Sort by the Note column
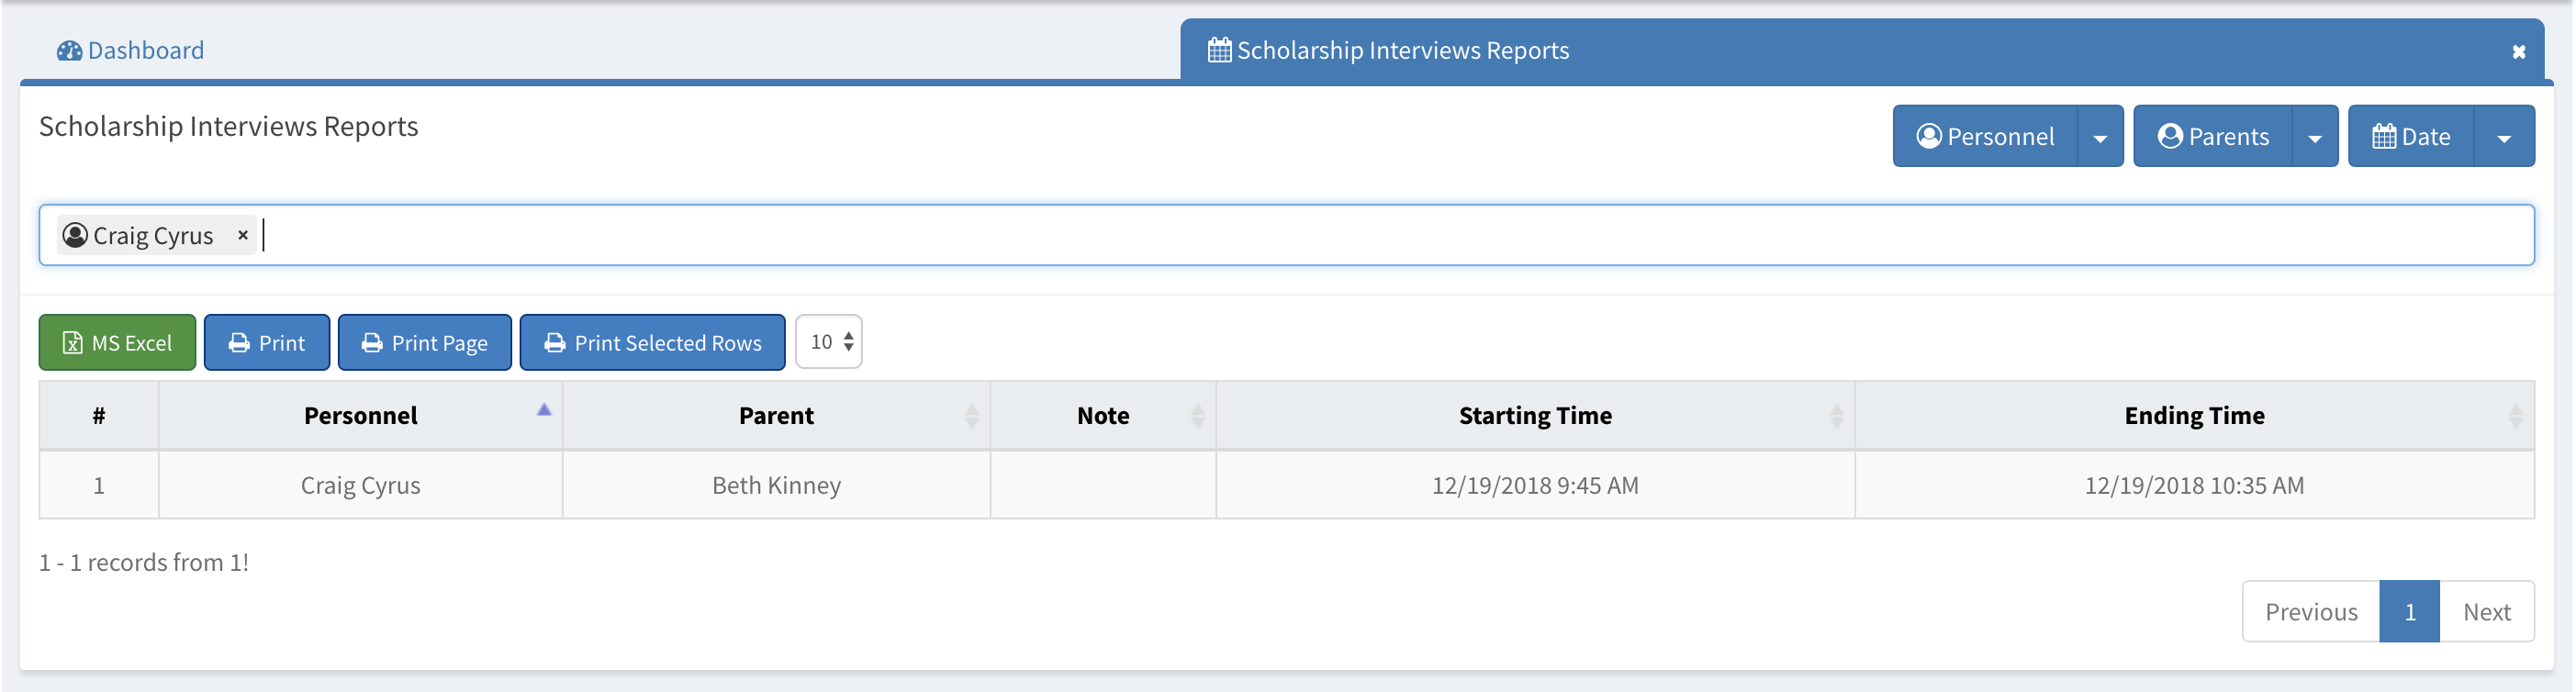2576x692 pixels. 1103,415
